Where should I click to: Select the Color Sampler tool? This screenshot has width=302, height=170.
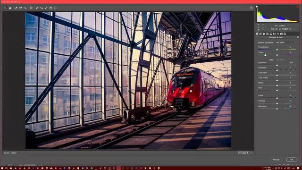[20, 8]
